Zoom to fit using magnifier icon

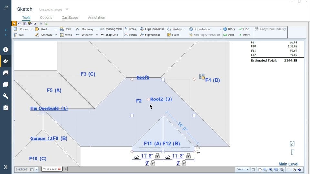(x=276, y=170)
